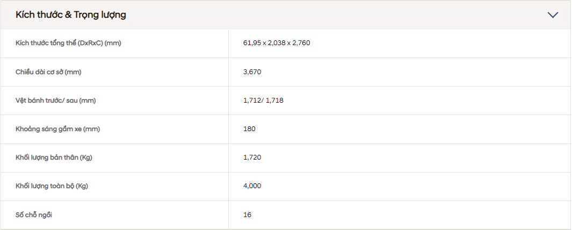This screenshot has height=230, width=572.
Task: Select the ground clearance value 180
Action: (x=249, y=128)
